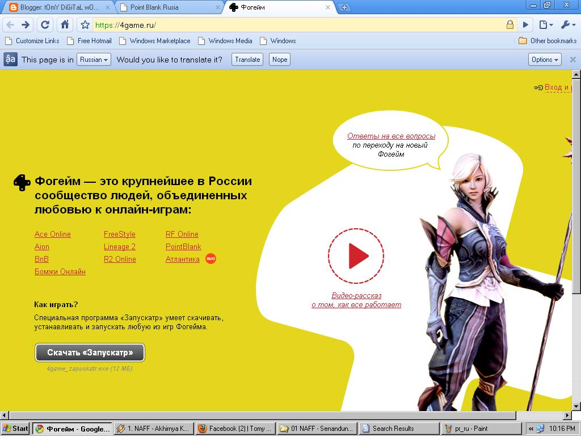Open the Free Hotmail bookmark

coord(89,41)
